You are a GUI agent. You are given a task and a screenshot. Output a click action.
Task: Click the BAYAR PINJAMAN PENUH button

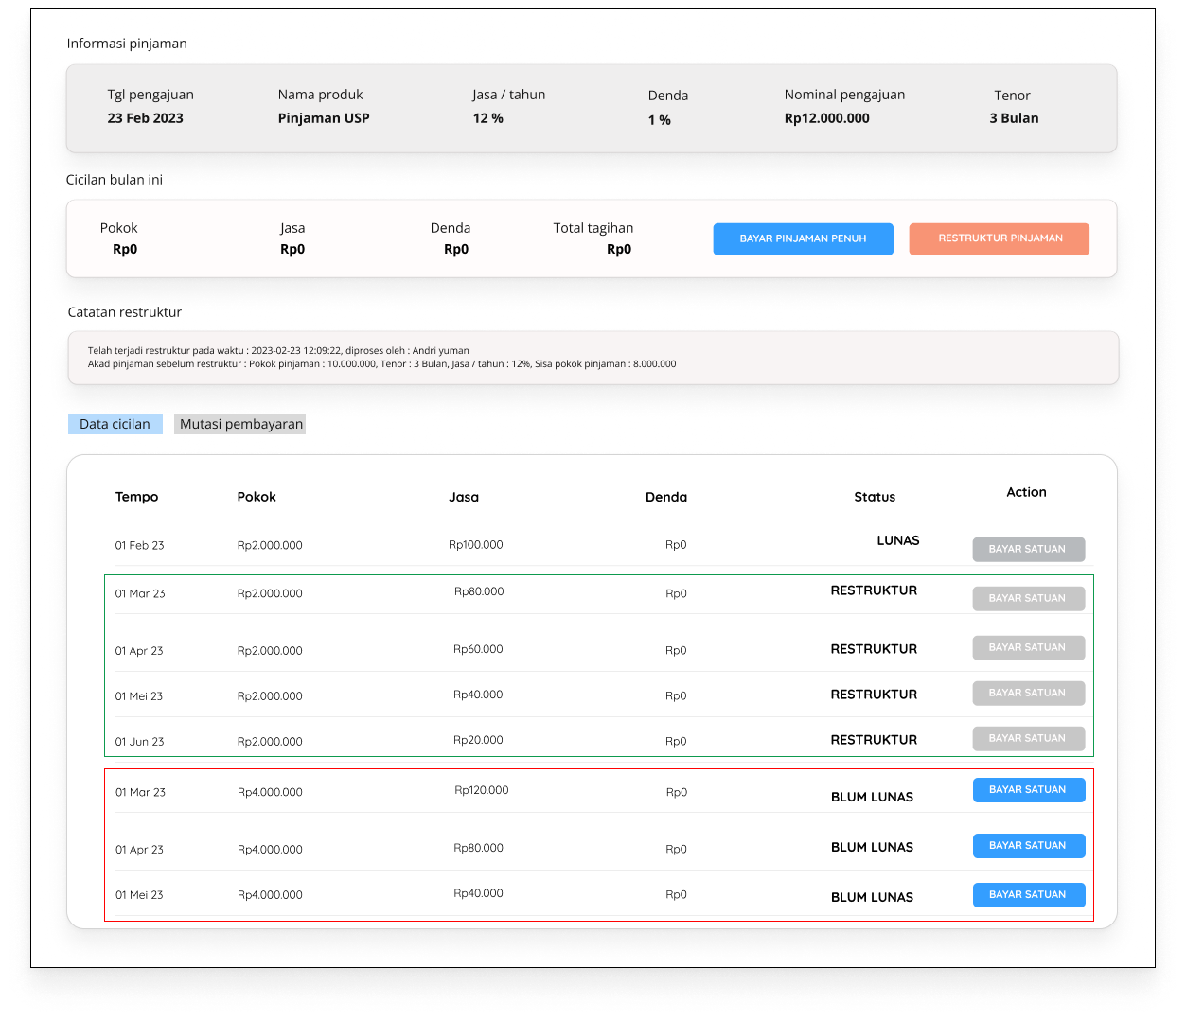point(803,238)
